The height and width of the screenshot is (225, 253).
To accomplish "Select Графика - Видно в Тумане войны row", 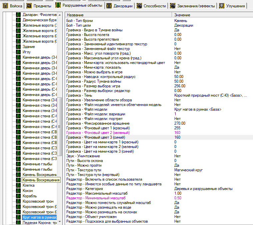I will click(x=159, y=30).
